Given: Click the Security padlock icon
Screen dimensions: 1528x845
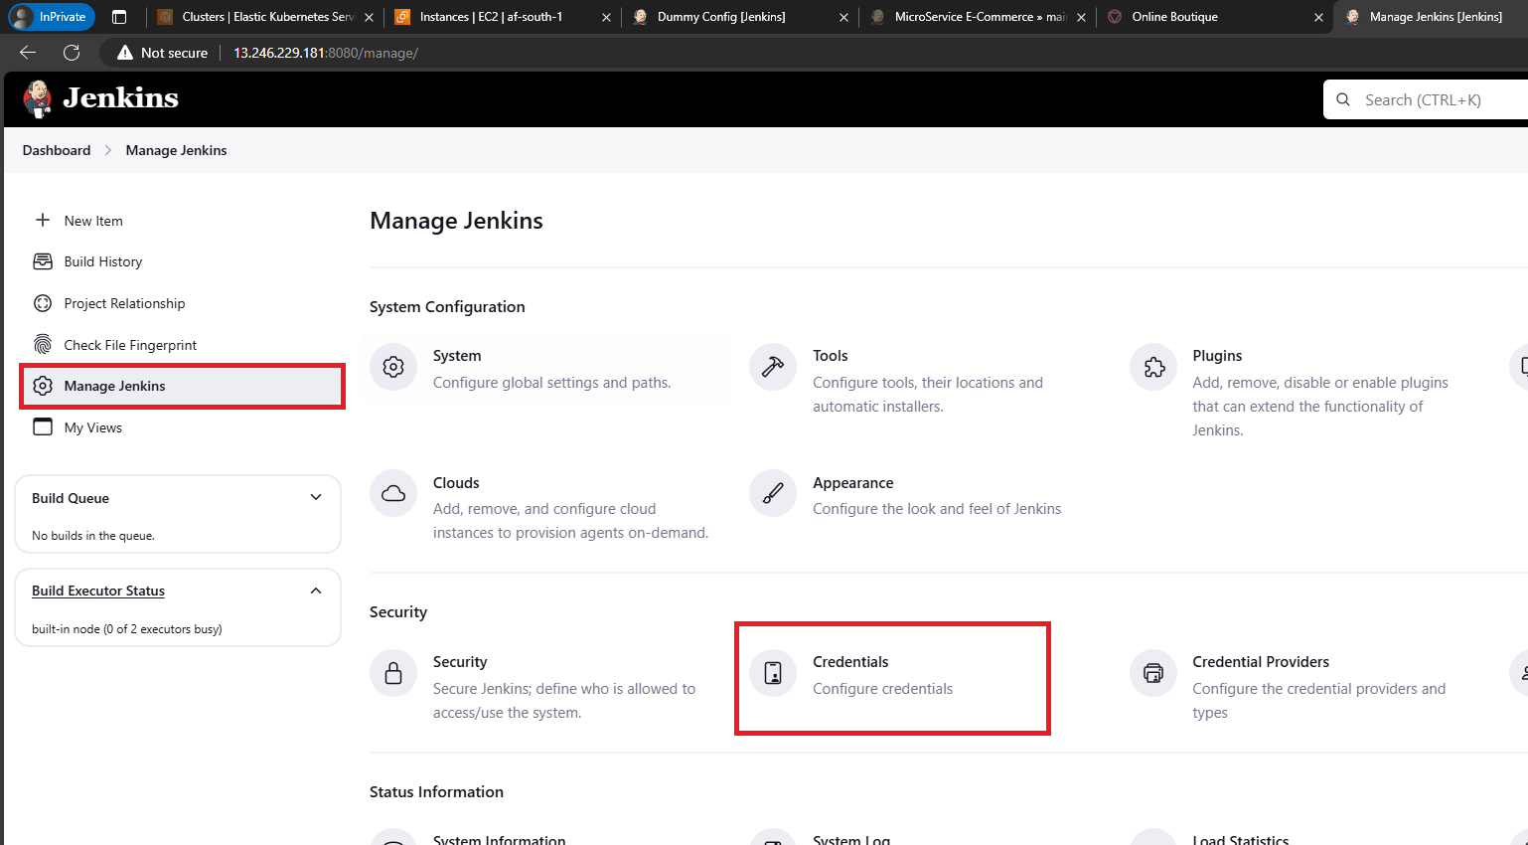Looking at the screenshot, I should click(393, 673).
